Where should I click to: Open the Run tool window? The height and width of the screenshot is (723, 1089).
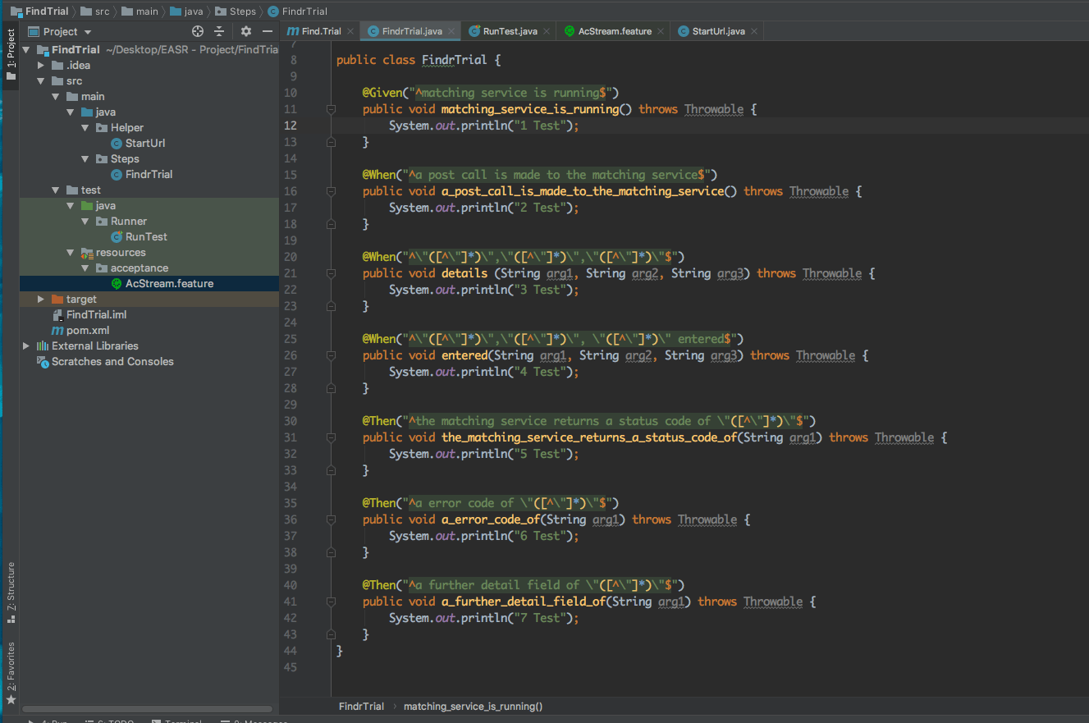click(x=49, y=720)
